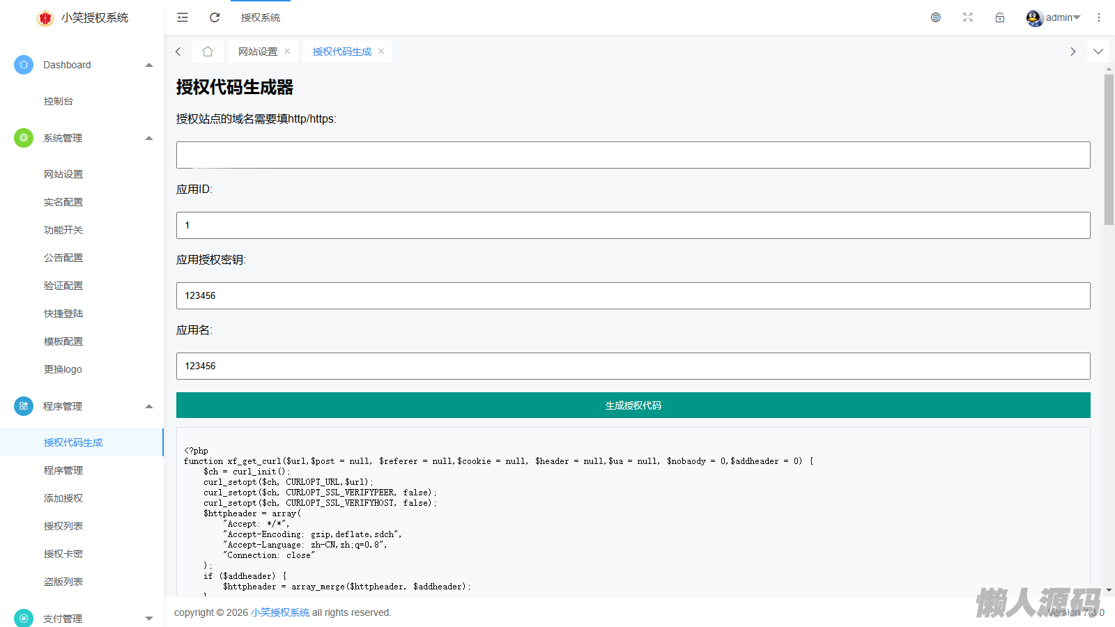1115x627 pixels.
Task: Close the 授权代码生成 tab
Action: pyautogui.click(x=381, y=52)
